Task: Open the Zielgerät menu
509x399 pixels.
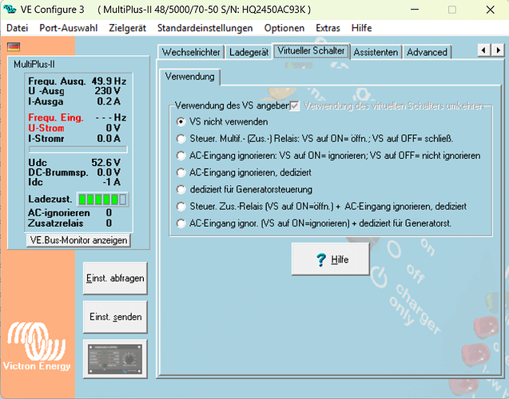Action: click(x=128, y=28)
